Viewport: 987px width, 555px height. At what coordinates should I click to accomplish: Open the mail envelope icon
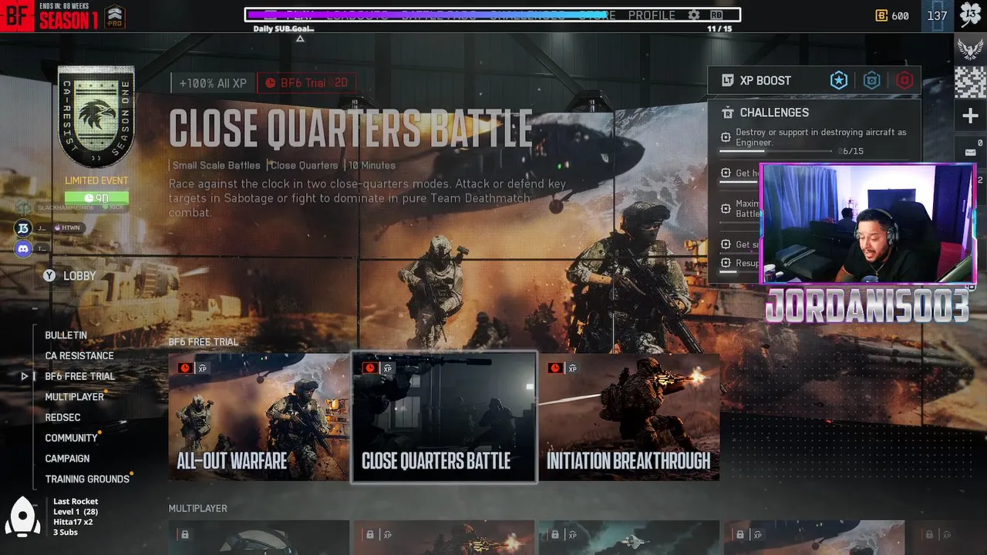[970, 152]
